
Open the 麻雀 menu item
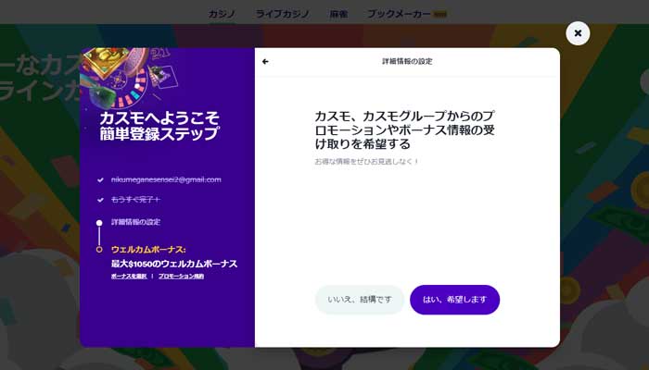338,14
